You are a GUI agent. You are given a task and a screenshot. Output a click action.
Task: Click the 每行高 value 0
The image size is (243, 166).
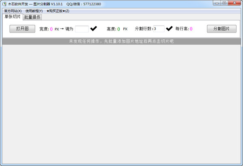[x=191, y=29]
